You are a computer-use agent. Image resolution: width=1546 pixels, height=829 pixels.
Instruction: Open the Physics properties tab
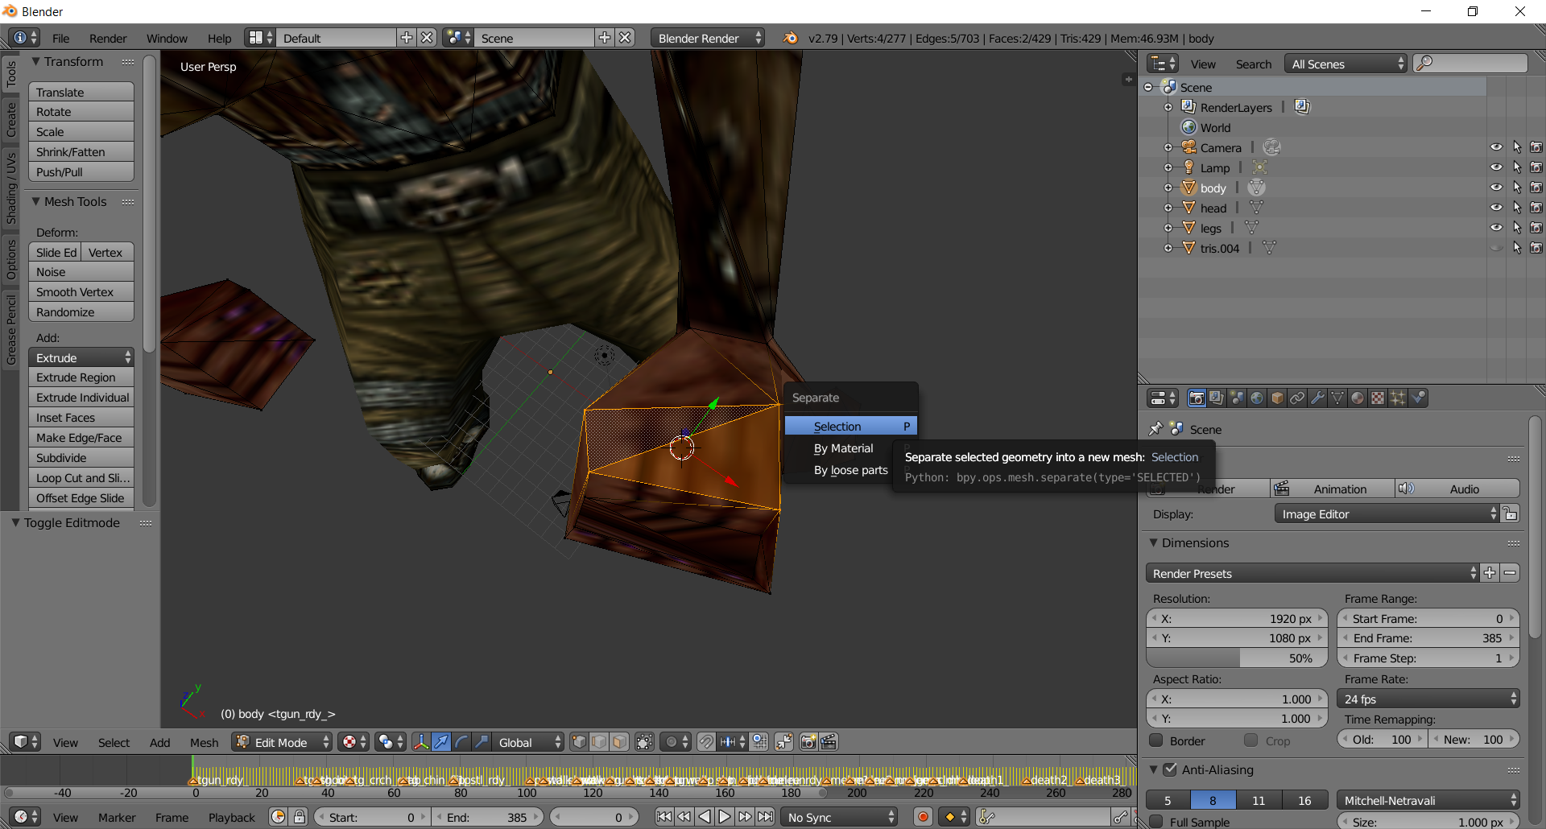click(x=1418, y=398)
